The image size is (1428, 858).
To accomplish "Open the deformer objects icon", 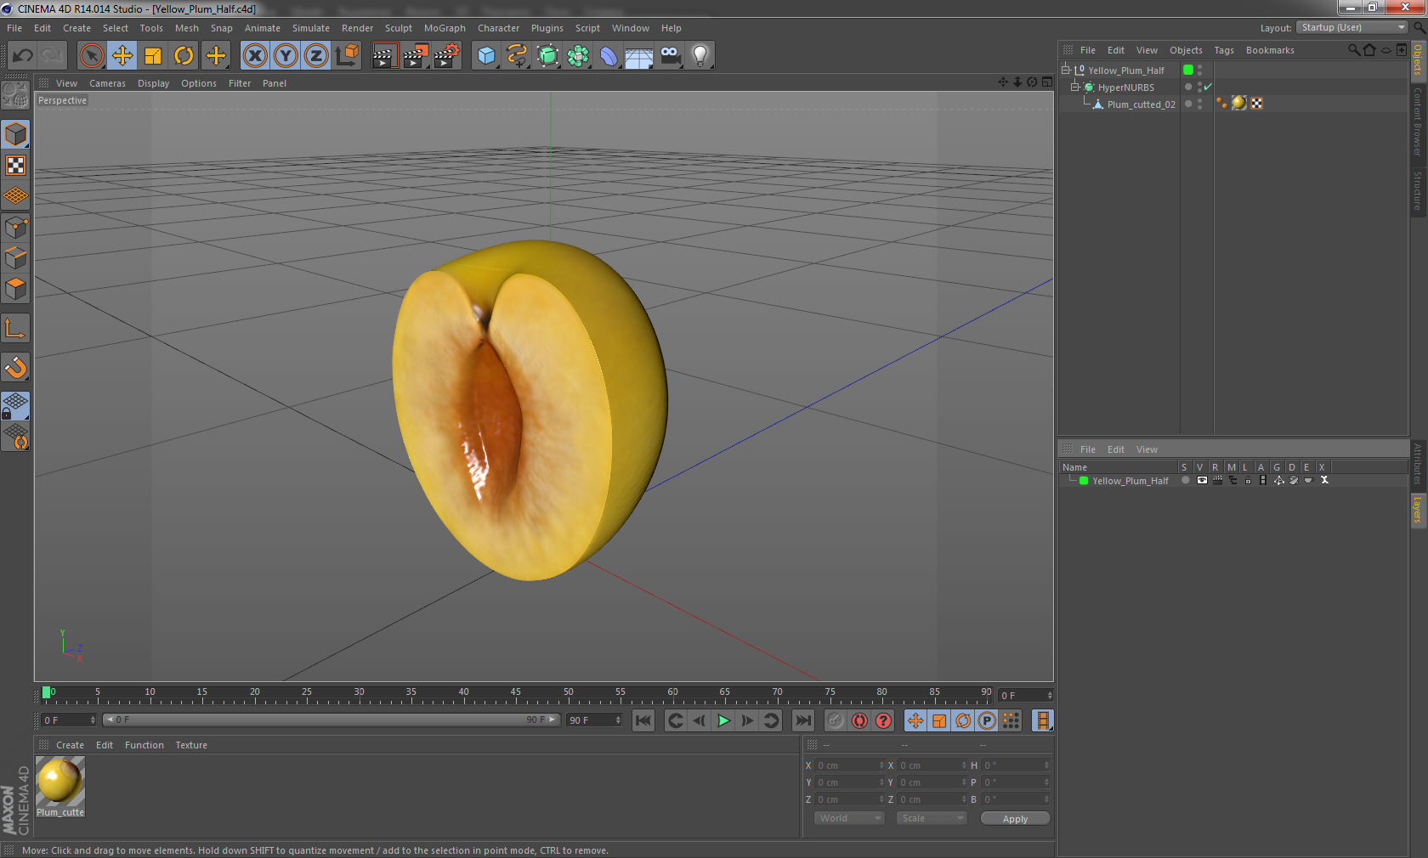I will [609, 56].
